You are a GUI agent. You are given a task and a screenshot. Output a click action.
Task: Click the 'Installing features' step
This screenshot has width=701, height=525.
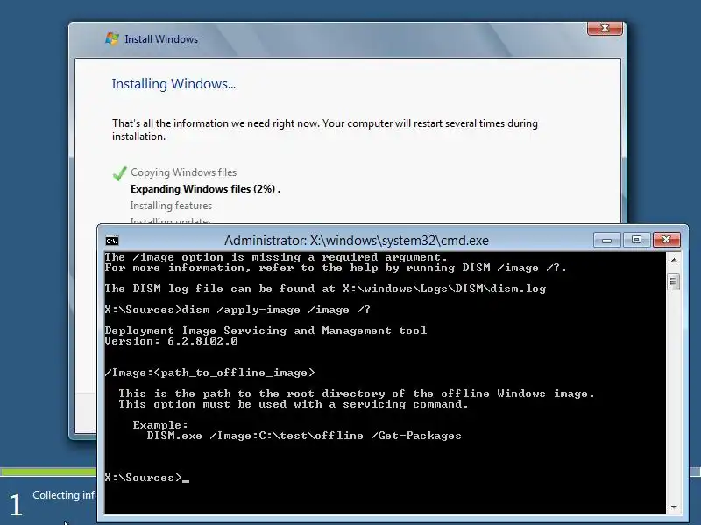(171, 206)
